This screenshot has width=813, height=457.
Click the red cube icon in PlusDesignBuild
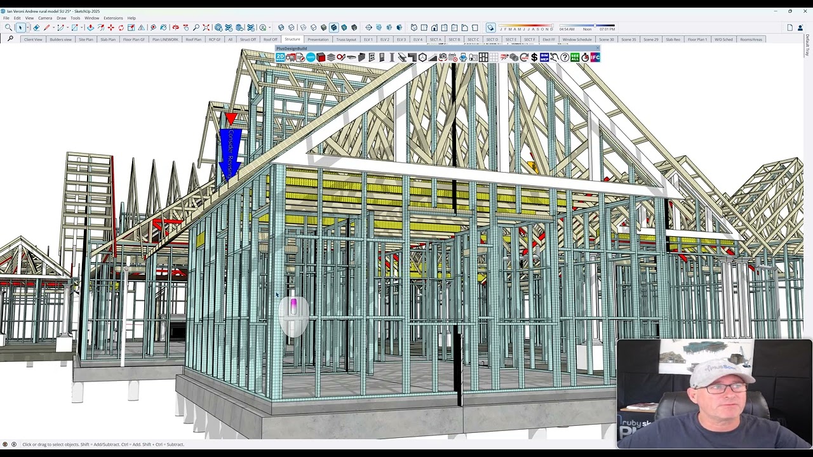(321, 57)
